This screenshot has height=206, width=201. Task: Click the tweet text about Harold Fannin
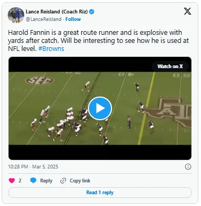[98, 41]
